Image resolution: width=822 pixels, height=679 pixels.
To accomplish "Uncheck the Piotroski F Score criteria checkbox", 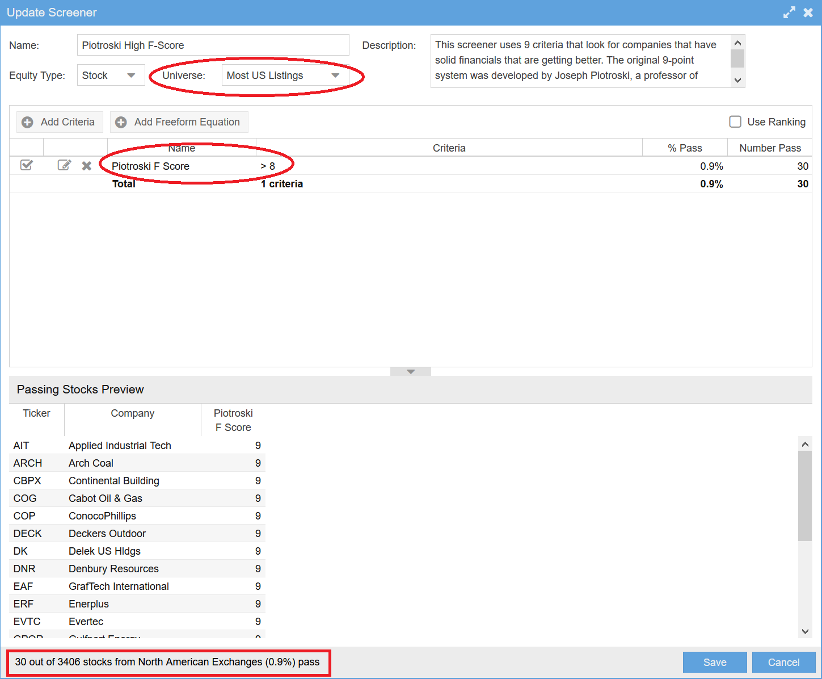I will tap(27, 165).
